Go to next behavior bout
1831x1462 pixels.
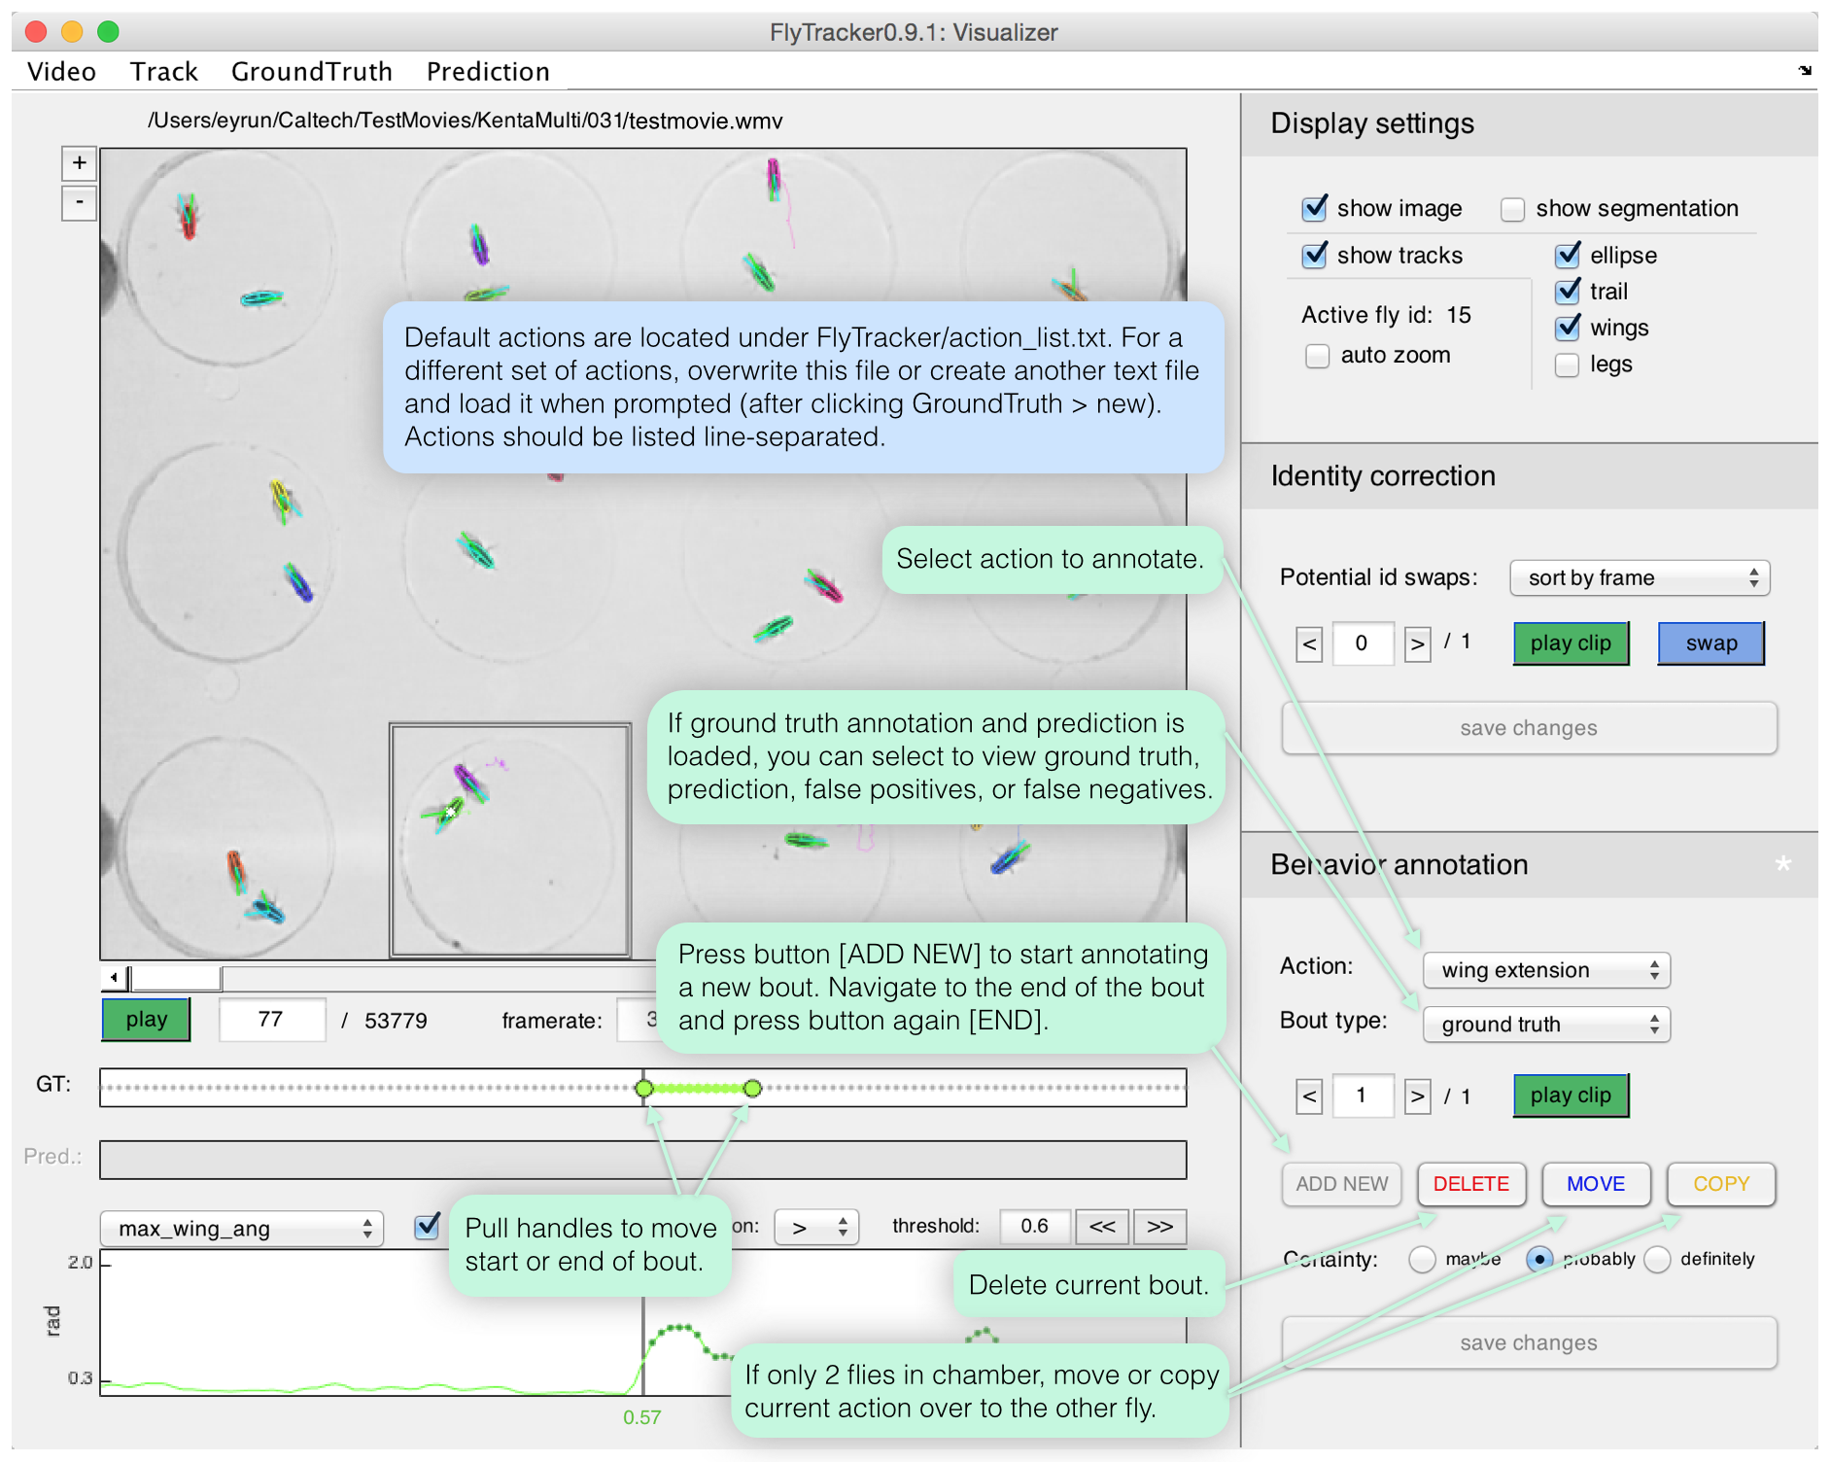(x=1417, y=1096)
